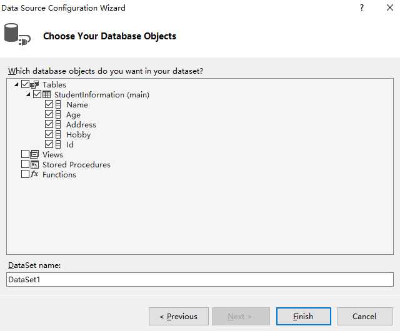This screenshot has width=400, height=331.
Task: Click the disabled Next button
Action: point(241,316)
